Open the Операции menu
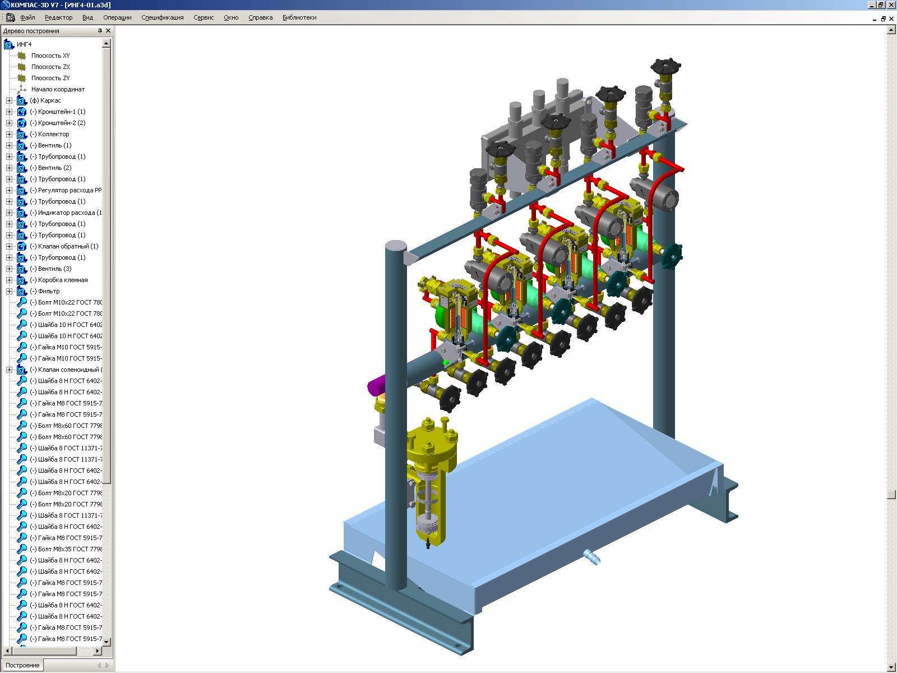 pos(117,17)
